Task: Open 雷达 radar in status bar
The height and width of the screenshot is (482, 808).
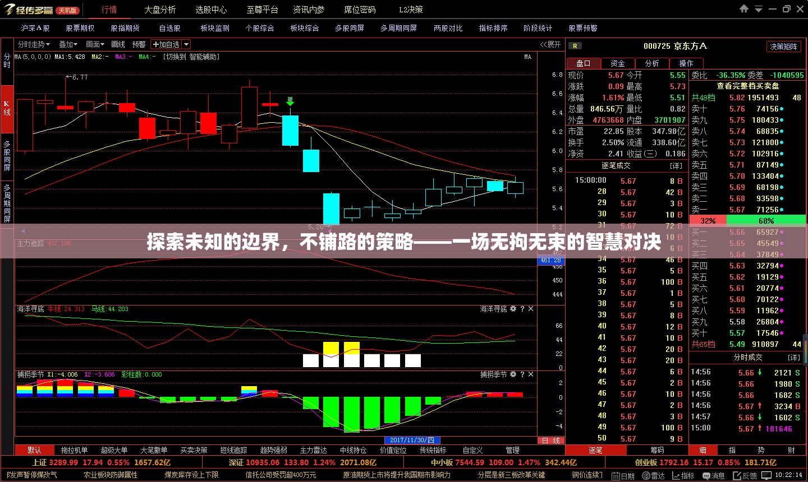Action: [x=654, y=476]
